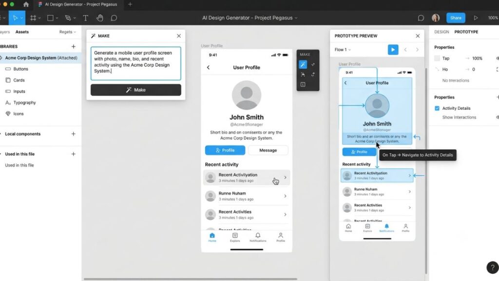Expand the Runne Nuham row chevron in canvas

click(285, 196)
